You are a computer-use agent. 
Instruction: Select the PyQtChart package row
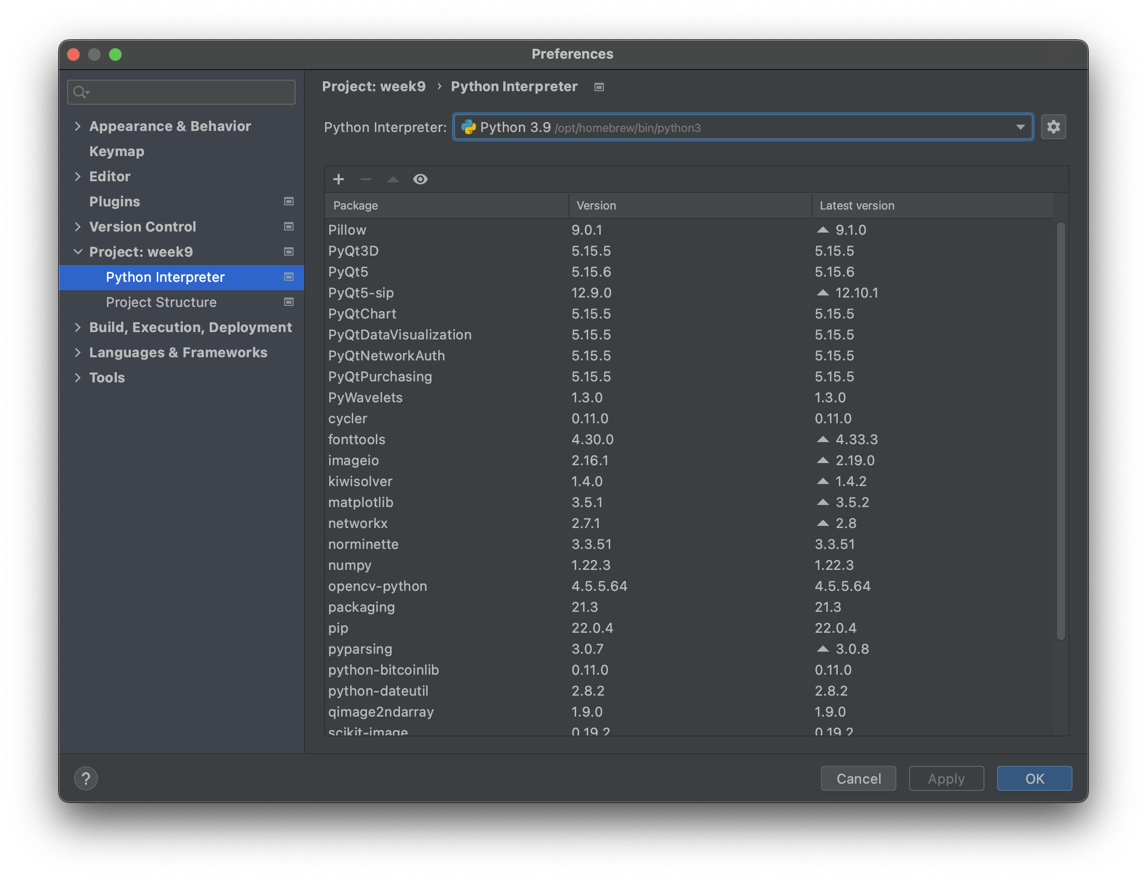pyautogui.click(x=689, y=313)
